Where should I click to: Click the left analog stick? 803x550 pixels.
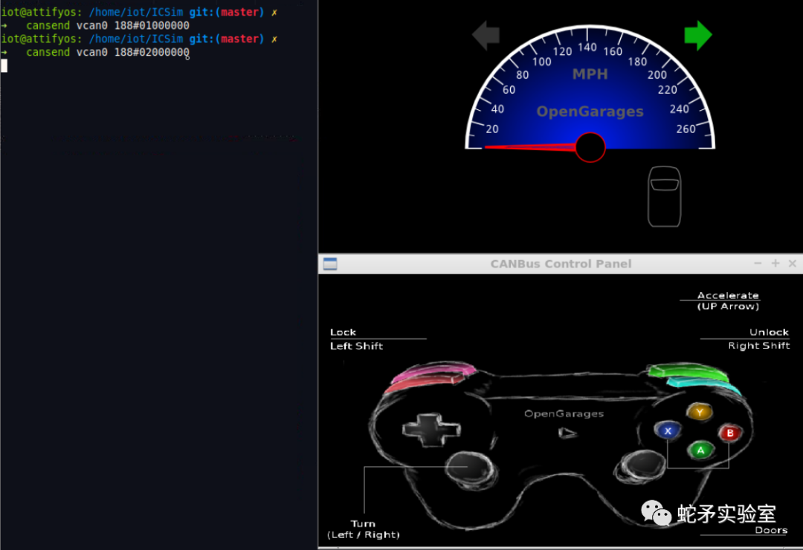tap(470, 468)
